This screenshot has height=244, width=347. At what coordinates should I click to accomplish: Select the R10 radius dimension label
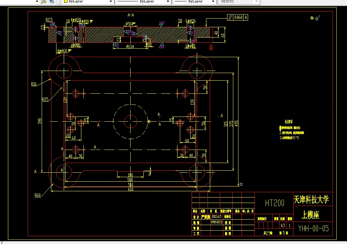click(34, 84)
